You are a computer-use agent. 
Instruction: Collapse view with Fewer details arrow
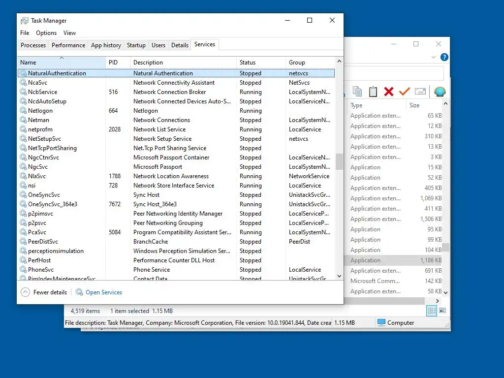[26, 292]
